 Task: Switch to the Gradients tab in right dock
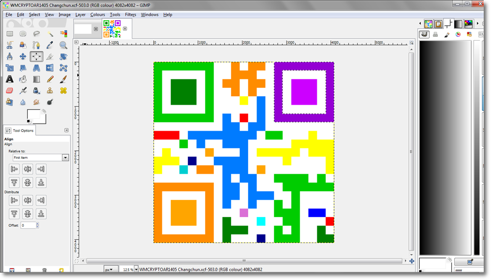click(458, 24)
